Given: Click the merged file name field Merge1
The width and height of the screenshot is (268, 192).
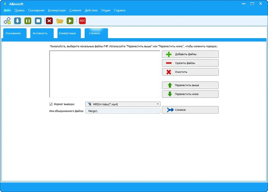Looking at the screenshot, I should (x=123, y=111).
